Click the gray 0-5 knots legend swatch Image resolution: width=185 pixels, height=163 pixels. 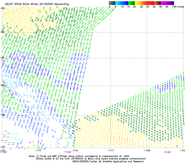click(112, 3)
